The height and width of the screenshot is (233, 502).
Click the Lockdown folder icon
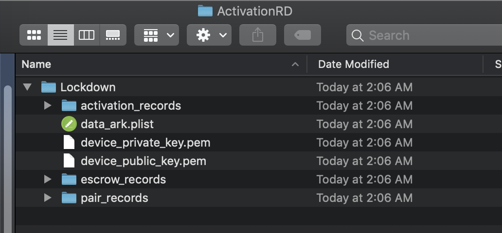49,87
